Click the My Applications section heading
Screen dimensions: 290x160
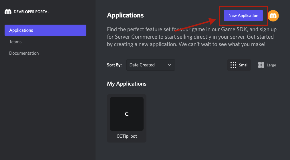[x=127, y=84]
